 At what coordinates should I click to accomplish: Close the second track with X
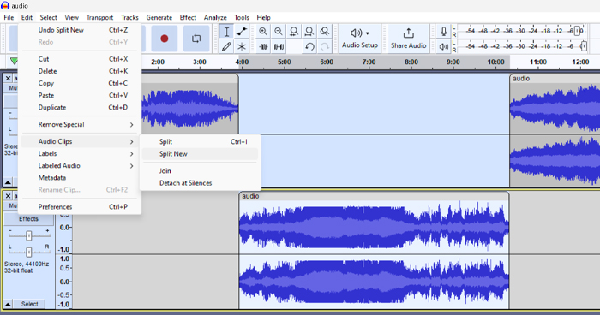point(8,196)
